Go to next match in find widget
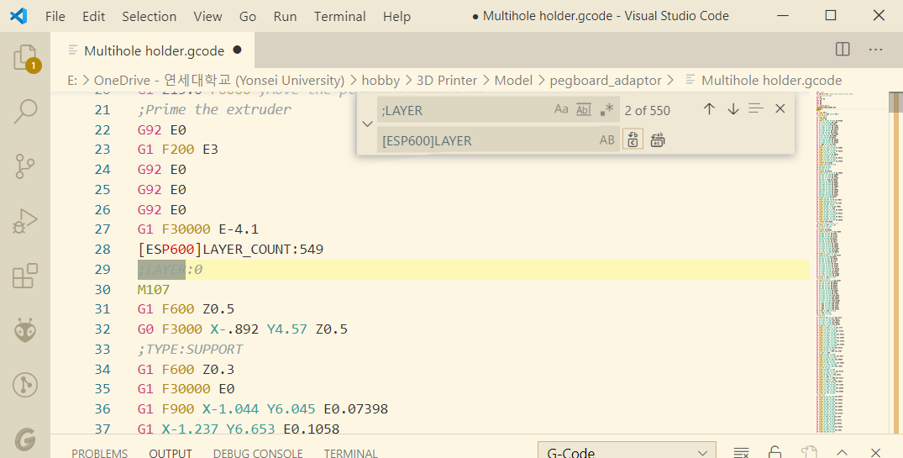The height and width of the screenshot is (458, 903). (x=733, y=109)
